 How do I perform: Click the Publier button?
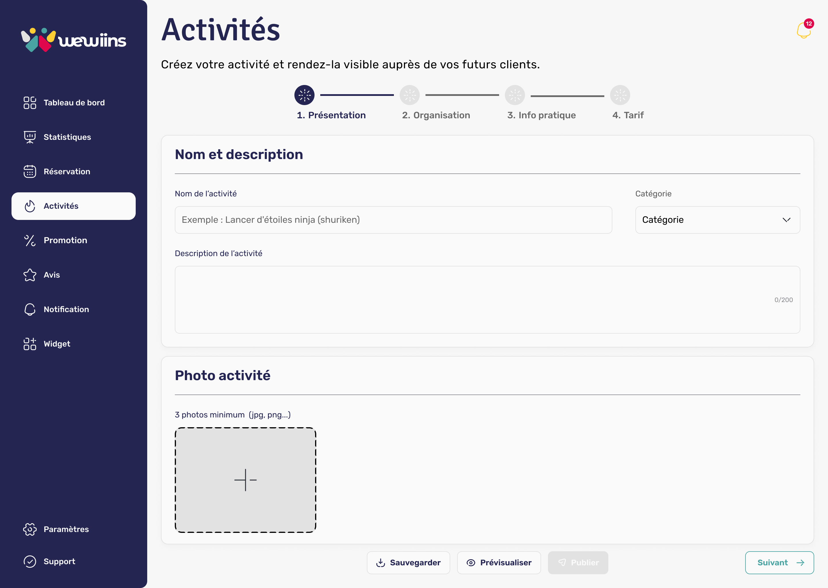(578, 563)
